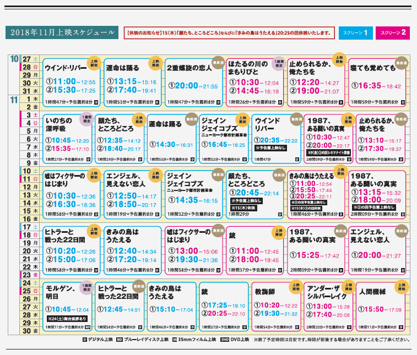Click the 上映開始 badge on ヒトラーと戦った22日間 10:20 card
This screenshot has width=417, height=355.
point(94,231)
